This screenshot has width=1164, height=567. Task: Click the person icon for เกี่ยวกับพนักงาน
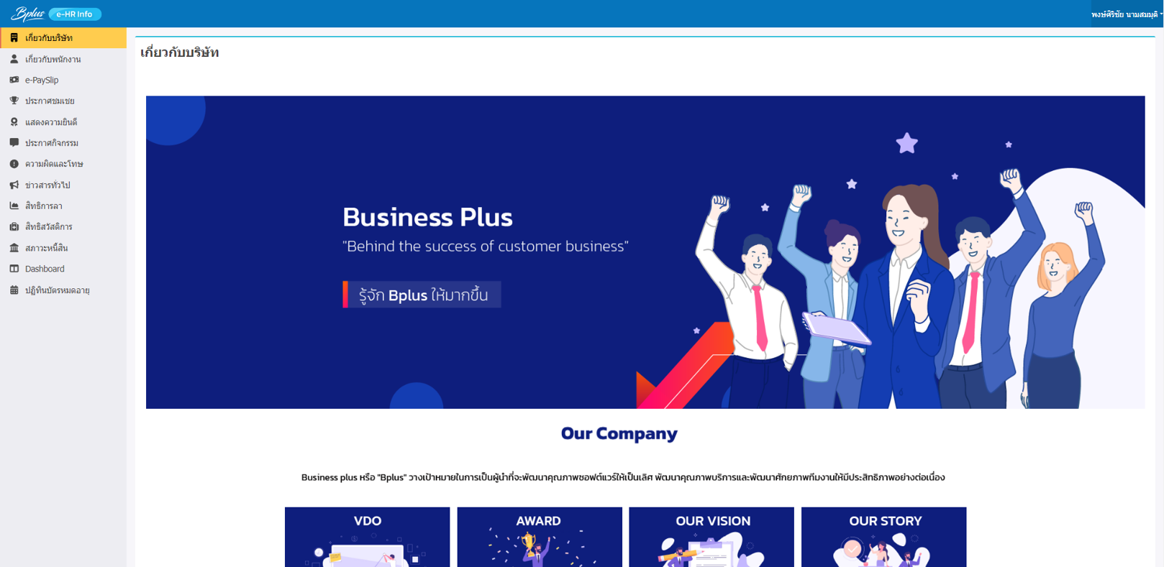(14, 59)
